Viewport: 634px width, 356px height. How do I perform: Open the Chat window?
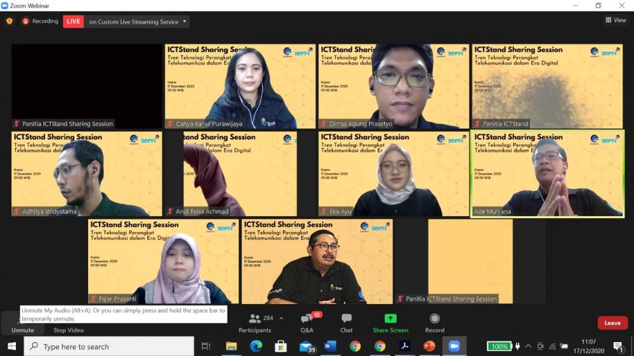(x=346, y=322)
